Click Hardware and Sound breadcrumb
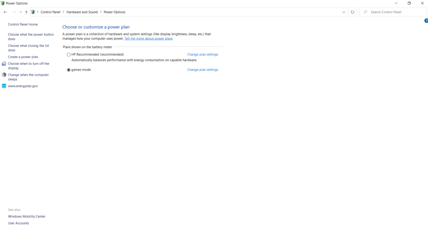The image size is (428, 227). pyautogui.click(x=82, y=12)
